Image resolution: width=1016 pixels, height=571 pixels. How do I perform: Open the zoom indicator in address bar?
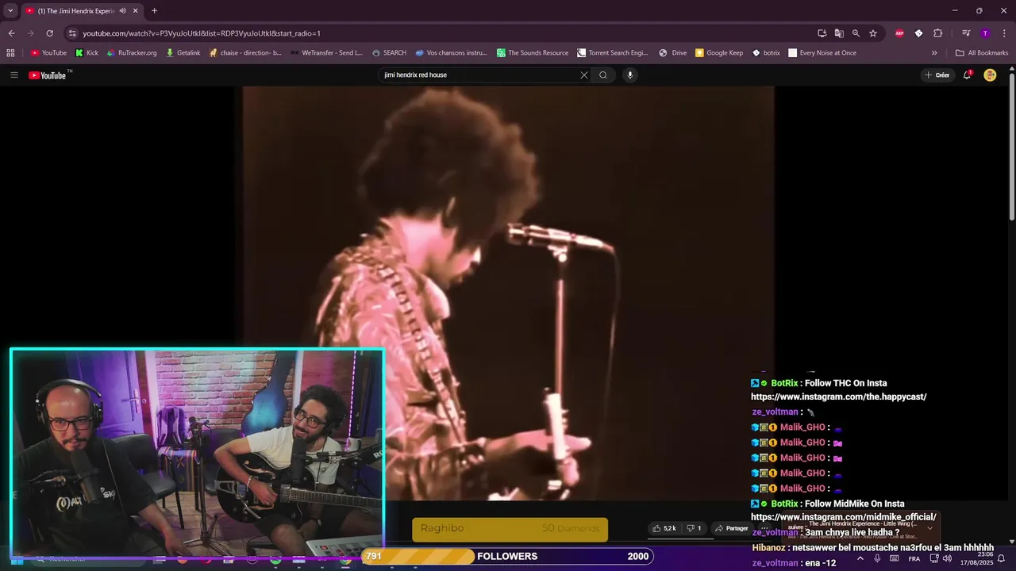click(x=856, y=33)
